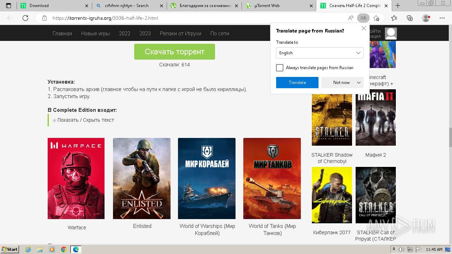Viewport: 452px width, 254px height.
Task: Close the Download tab
Action: pos(87,6)
